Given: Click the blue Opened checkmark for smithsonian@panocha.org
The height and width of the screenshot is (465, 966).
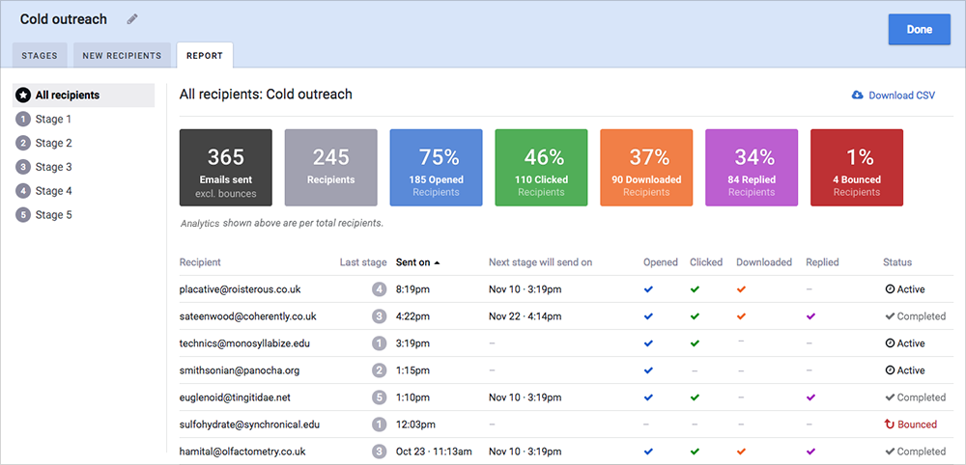Looking at the screenshot, I should pyautogui.click(x=647, y=370).
